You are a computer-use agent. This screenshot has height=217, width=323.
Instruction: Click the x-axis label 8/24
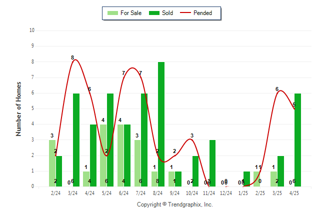click(158, 193)
